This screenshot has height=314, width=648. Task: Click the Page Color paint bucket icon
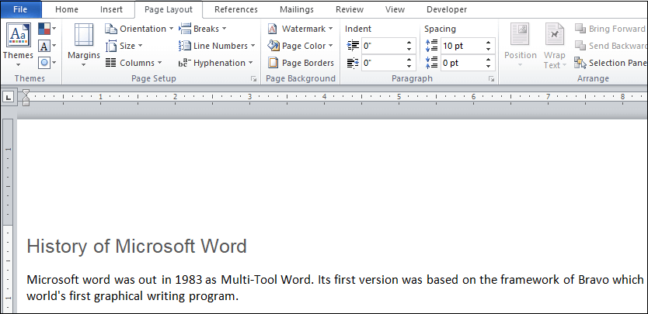click(273, 46)
